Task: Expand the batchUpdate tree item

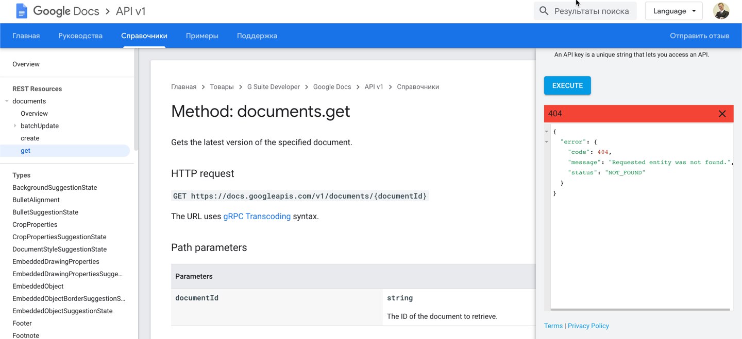Action: pos(15,126)
